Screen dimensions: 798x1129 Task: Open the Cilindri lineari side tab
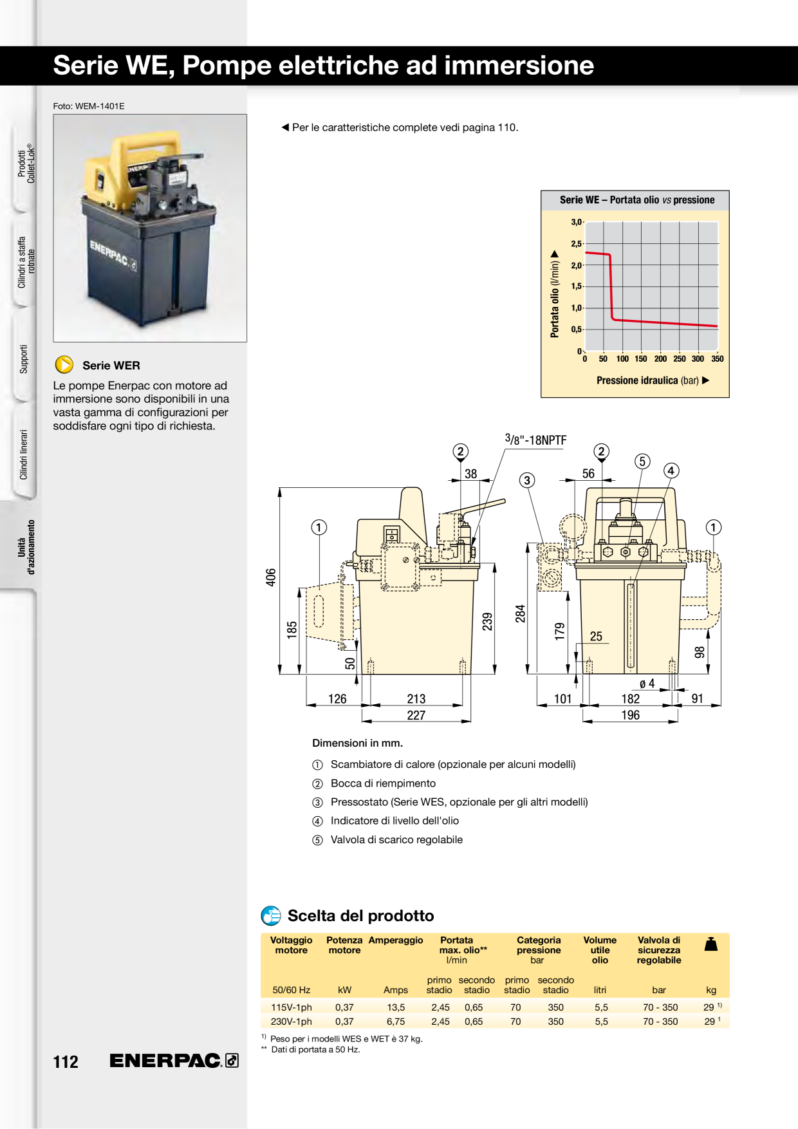(x=24, y=454)
